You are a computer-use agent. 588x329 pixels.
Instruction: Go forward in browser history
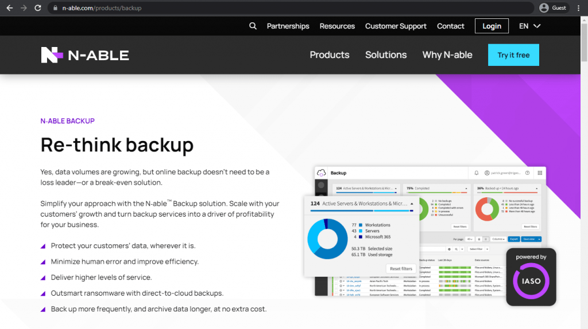click(x=24, y=8)
